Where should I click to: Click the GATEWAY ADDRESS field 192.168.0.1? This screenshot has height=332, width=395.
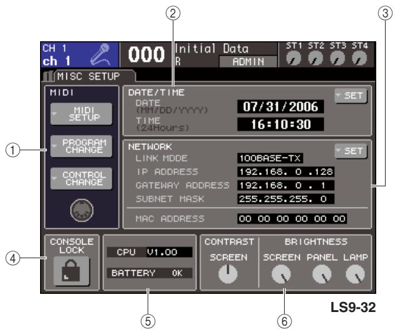pyautogui.click(x=286, y=185)
